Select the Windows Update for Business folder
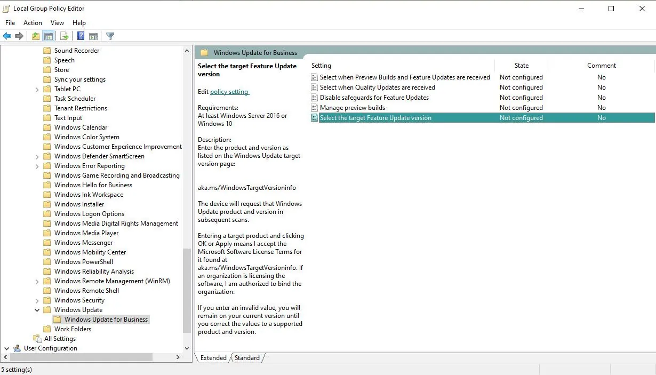The height and width of the screenshot is (375, 656). pyautogui.click(x=106, y=319)
